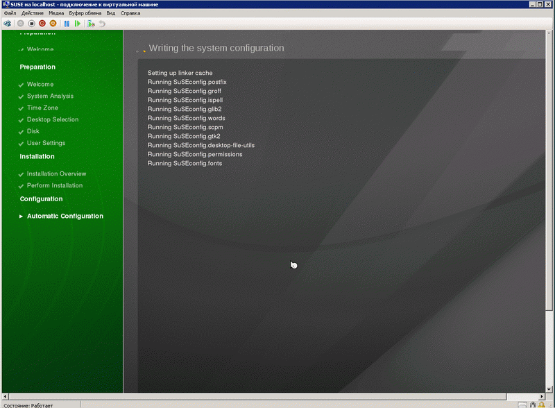555x408 pixels.
Task: Open the Справка menu
Action: pos(130,13)
